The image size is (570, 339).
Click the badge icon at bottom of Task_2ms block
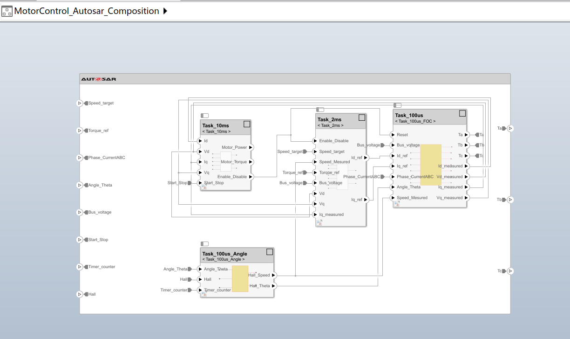319,223
